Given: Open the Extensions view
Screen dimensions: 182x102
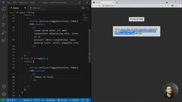Looking at the screenshot, I should coord(4,40).
